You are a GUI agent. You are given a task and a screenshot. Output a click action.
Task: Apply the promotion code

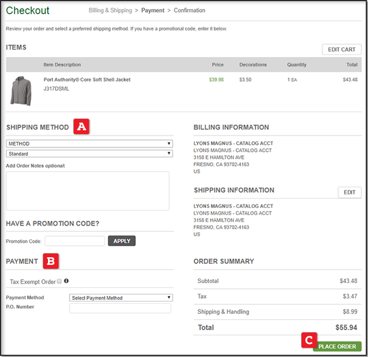[122, 241]
